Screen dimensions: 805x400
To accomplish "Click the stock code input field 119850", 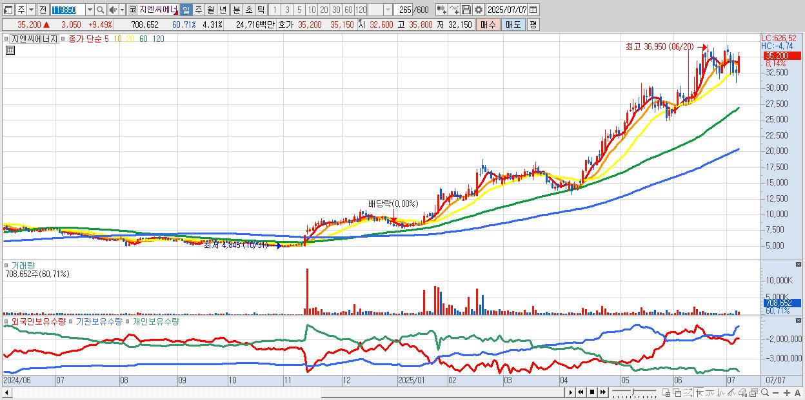I will coord(67,10).
